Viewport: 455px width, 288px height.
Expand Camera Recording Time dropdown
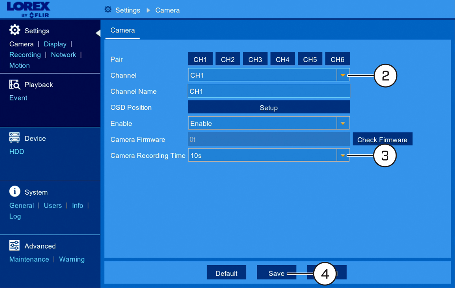343,155
